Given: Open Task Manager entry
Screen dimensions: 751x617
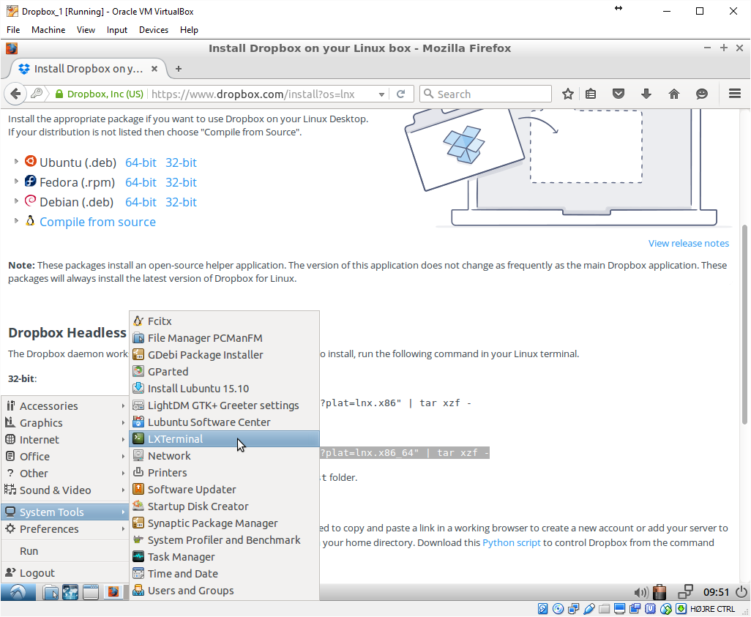Looking at the screenshot, I should (224, 557).
